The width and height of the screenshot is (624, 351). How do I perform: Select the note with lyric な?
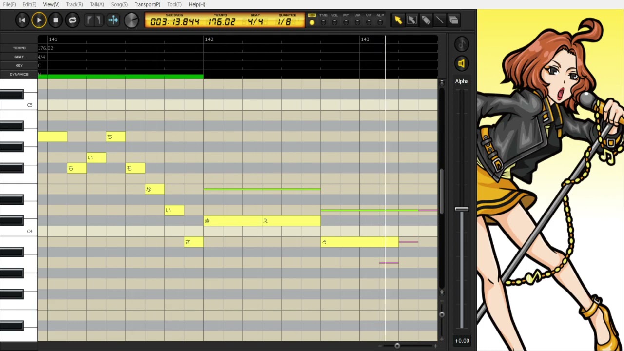tap(155, 189)
